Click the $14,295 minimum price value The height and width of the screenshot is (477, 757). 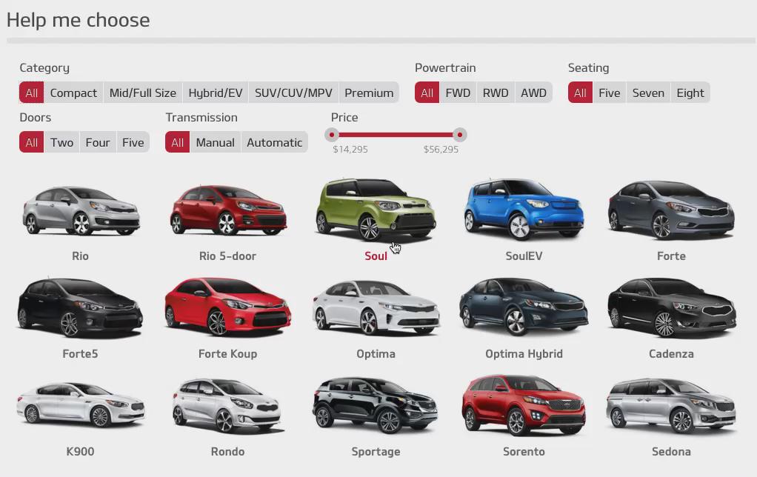350,149
